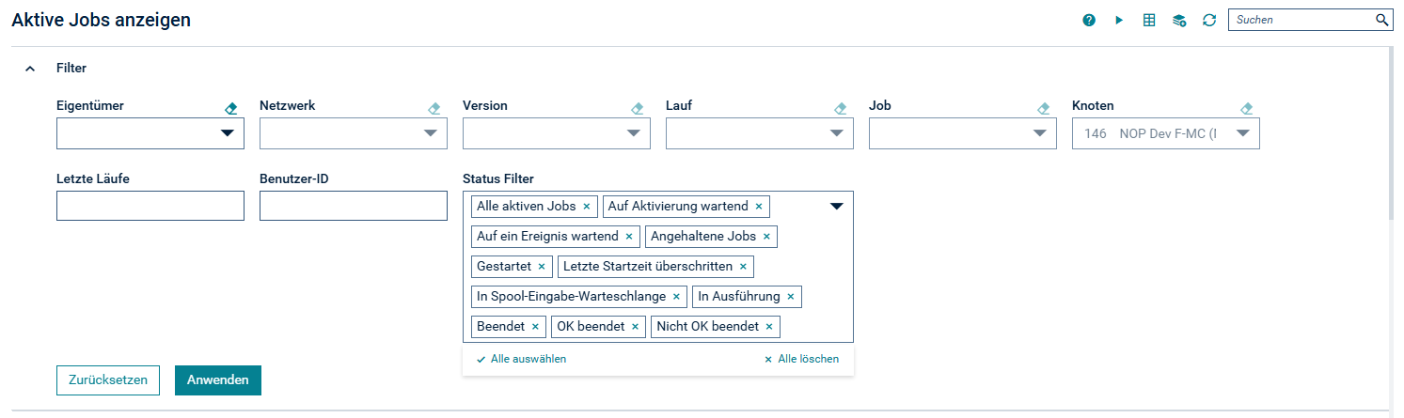
Task: Focus the Benutzer-ID input field
Action: 354,206
